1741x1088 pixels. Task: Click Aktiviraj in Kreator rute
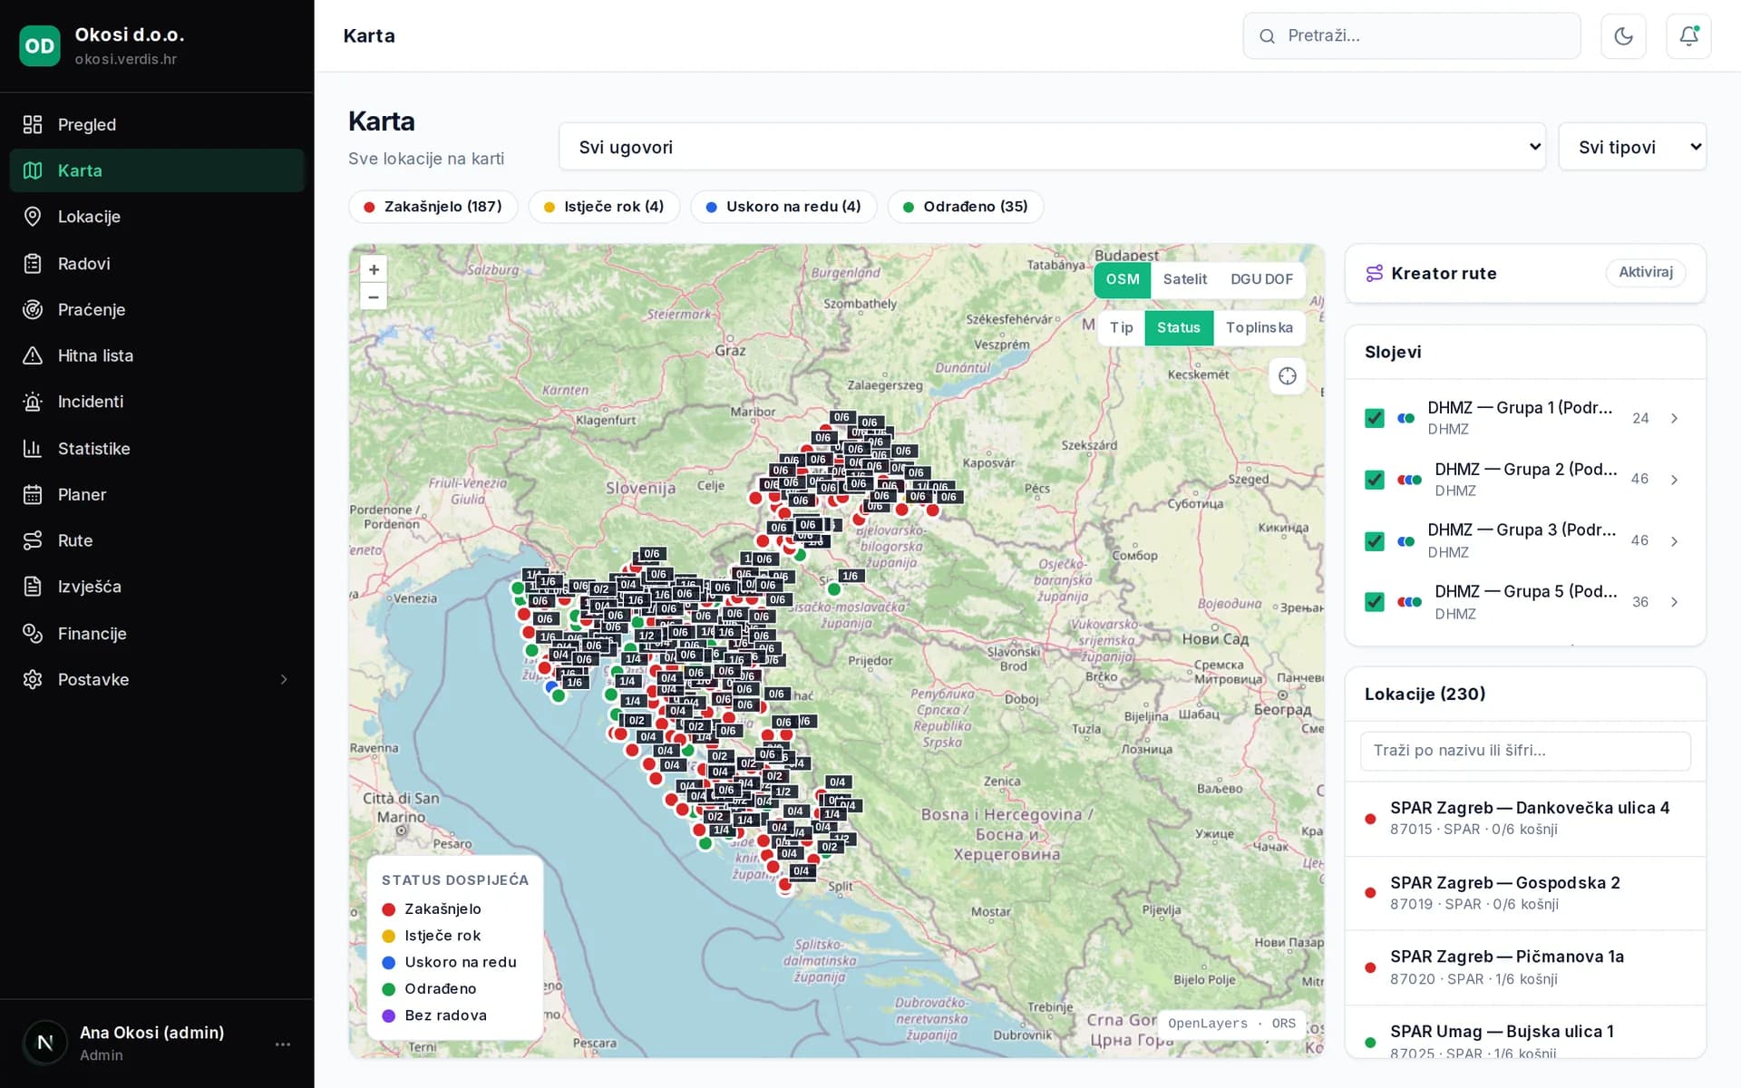point(1646,272)
